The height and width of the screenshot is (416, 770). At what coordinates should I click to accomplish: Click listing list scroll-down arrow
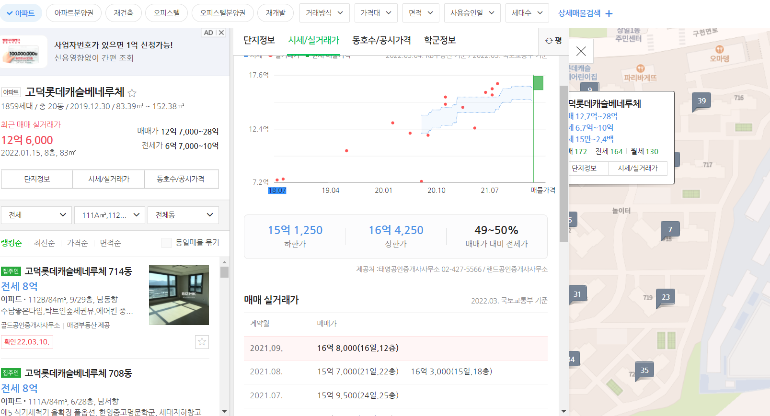[224, 412]
